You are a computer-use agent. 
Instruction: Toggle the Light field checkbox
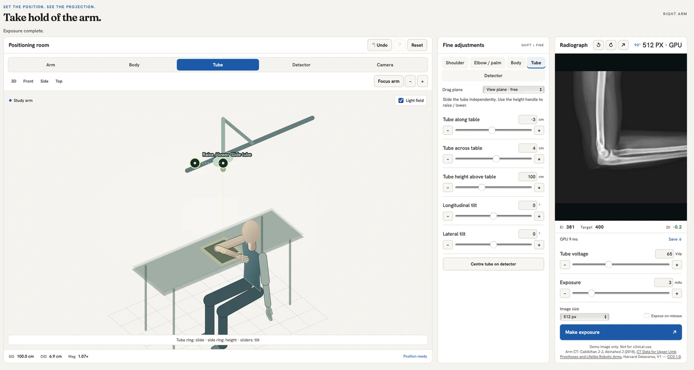[401, 101]
